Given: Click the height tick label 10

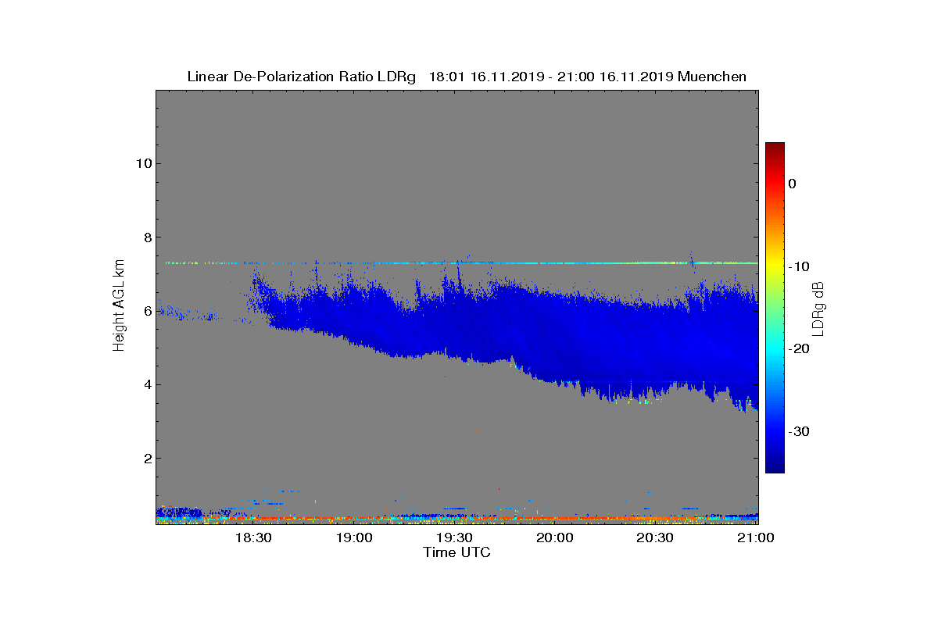Looking at the screenshot, I should click(142, 163).
